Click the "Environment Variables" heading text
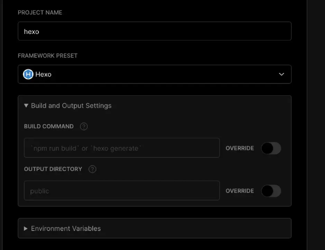Screen dimensions: 325x250 point(66,228)
